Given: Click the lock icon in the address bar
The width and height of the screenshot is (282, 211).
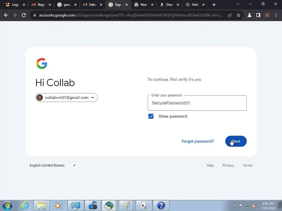Looking at the screenshot, I should point(35,15).
